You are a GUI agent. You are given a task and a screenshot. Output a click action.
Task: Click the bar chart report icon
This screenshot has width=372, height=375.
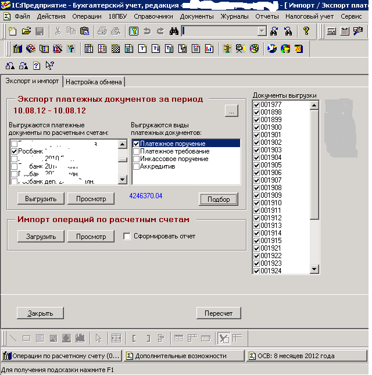(x=209, y=49)
